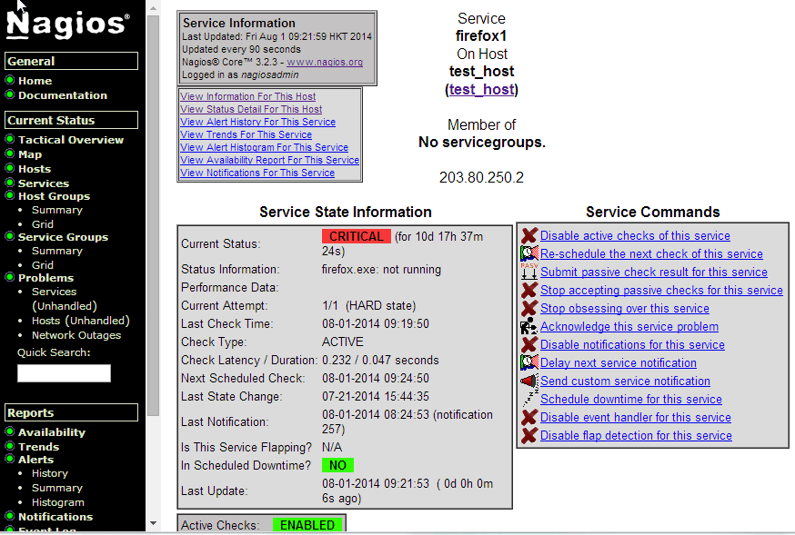Open Summary under Service Groups

tap(57, 251)
